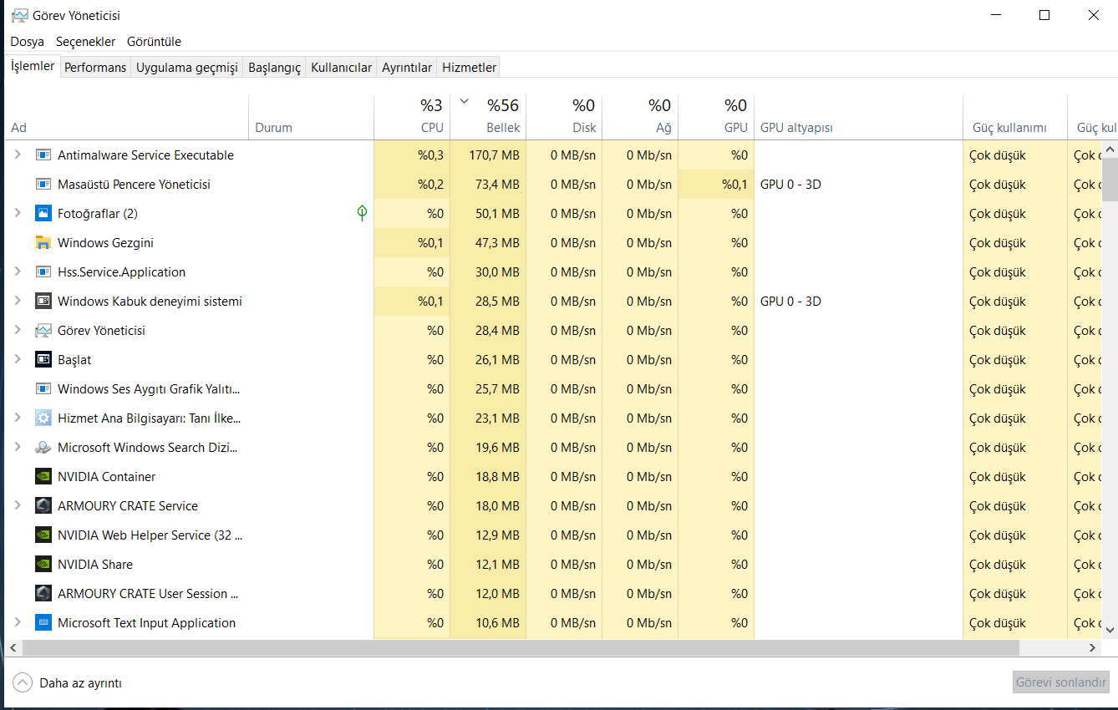Click the Microsoft Text Input Application icon
1118x710 pixels.
43,623
